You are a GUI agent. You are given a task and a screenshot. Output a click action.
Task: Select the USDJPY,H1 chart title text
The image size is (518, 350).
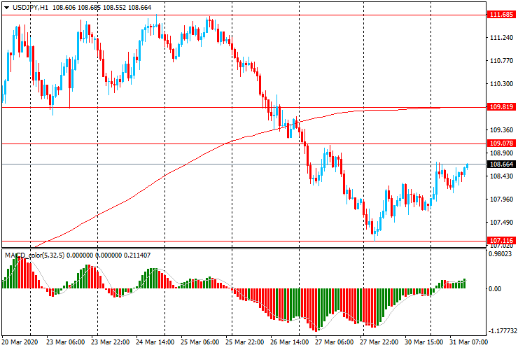click(30, 7)
